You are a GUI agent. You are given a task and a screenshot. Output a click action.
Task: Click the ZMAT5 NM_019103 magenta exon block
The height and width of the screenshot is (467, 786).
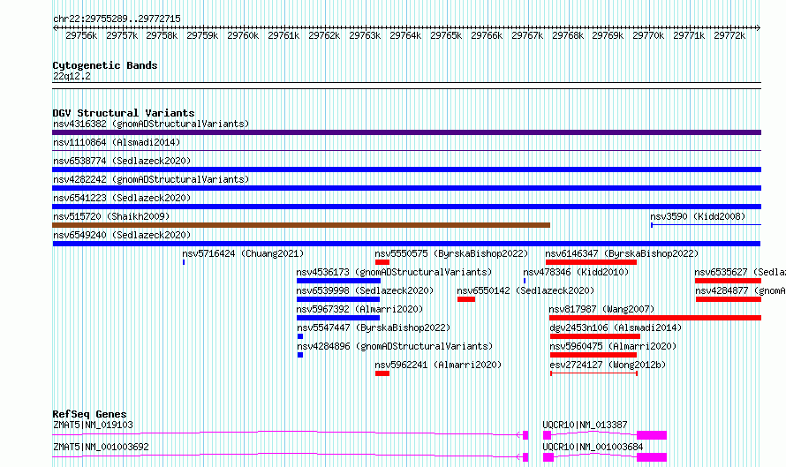[x=525, y=435]
